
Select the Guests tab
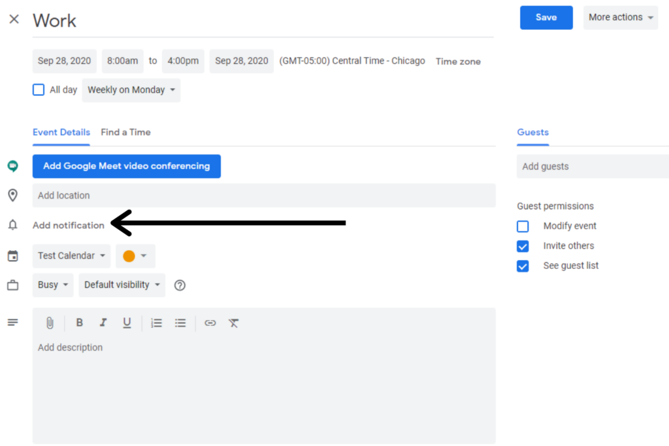(533, 132)
